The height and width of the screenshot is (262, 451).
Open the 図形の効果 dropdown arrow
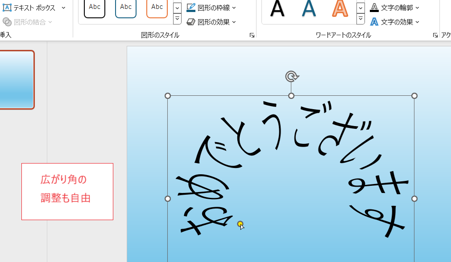234,22
